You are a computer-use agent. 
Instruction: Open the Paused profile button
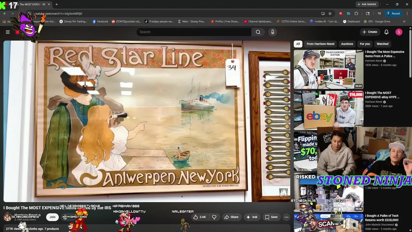tap(393, 14)
